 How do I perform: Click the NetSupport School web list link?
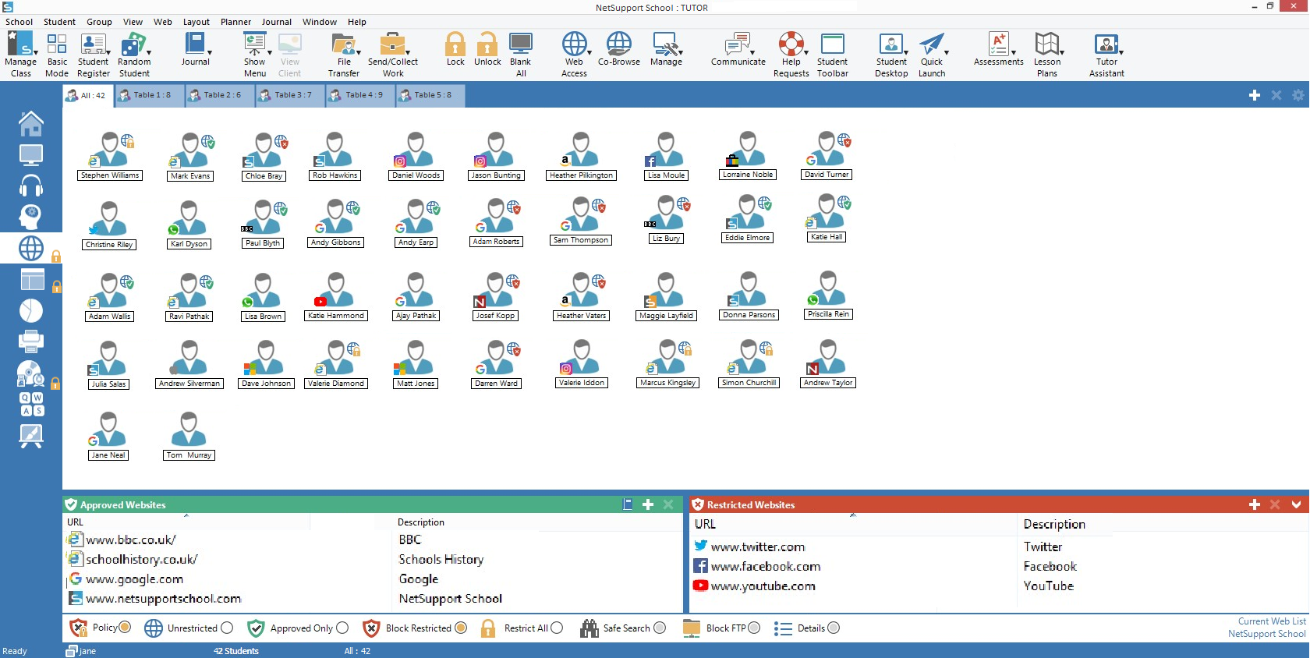click(x=1266, y=634)
